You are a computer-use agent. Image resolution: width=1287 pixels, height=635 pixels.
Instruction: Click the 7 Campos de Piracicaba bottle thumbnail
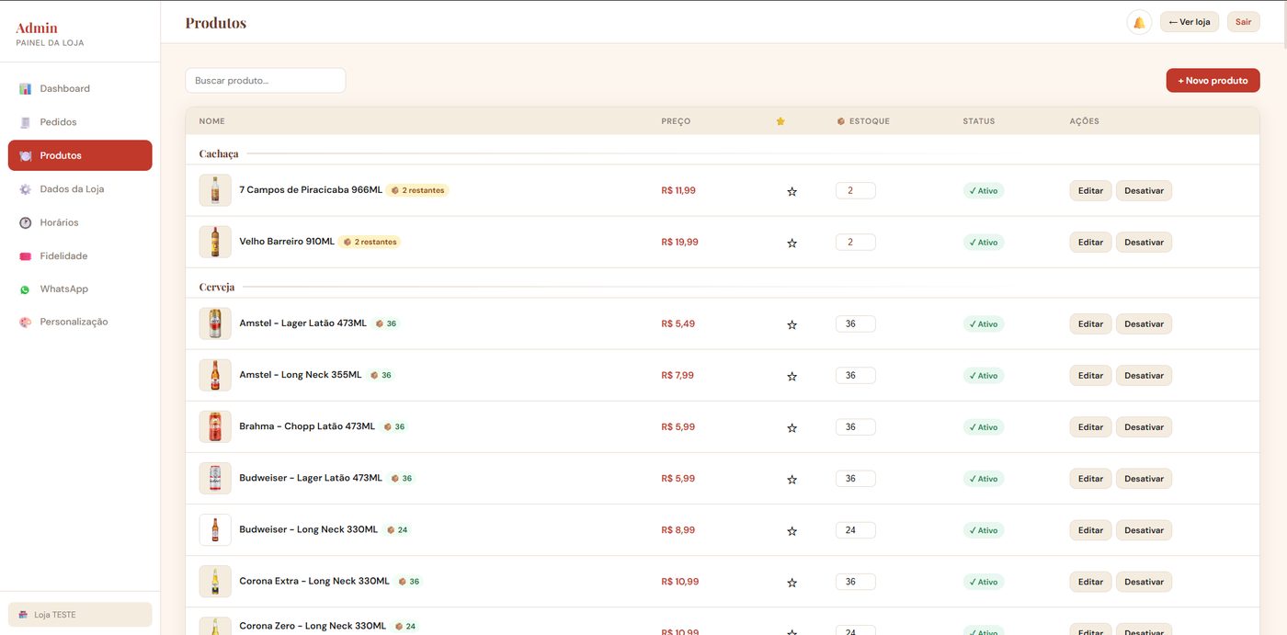[215, 190]
